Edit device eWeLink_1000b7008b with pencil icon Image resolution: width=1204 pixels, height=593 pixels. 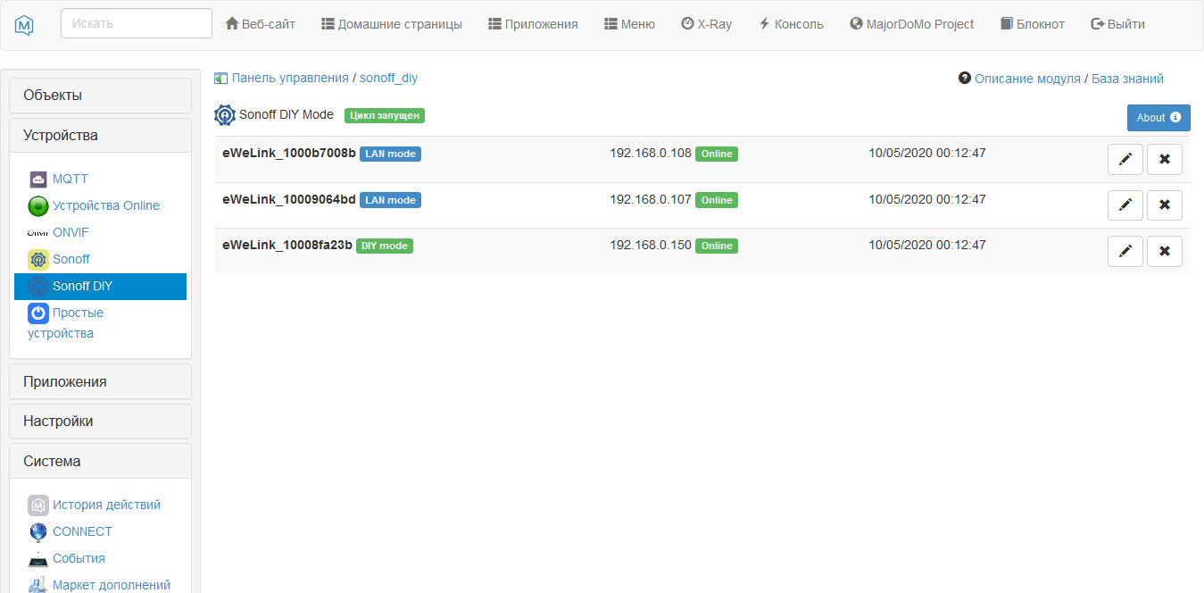(1125, 159)
